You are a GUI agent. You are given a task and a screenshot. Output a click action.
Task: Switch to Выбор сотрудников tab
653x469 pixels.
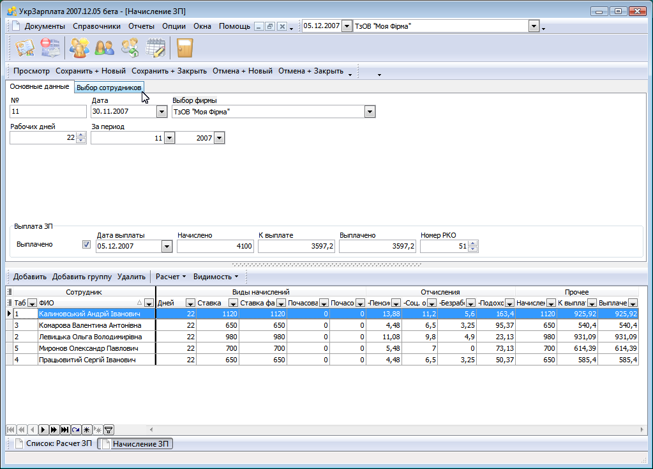109,88
